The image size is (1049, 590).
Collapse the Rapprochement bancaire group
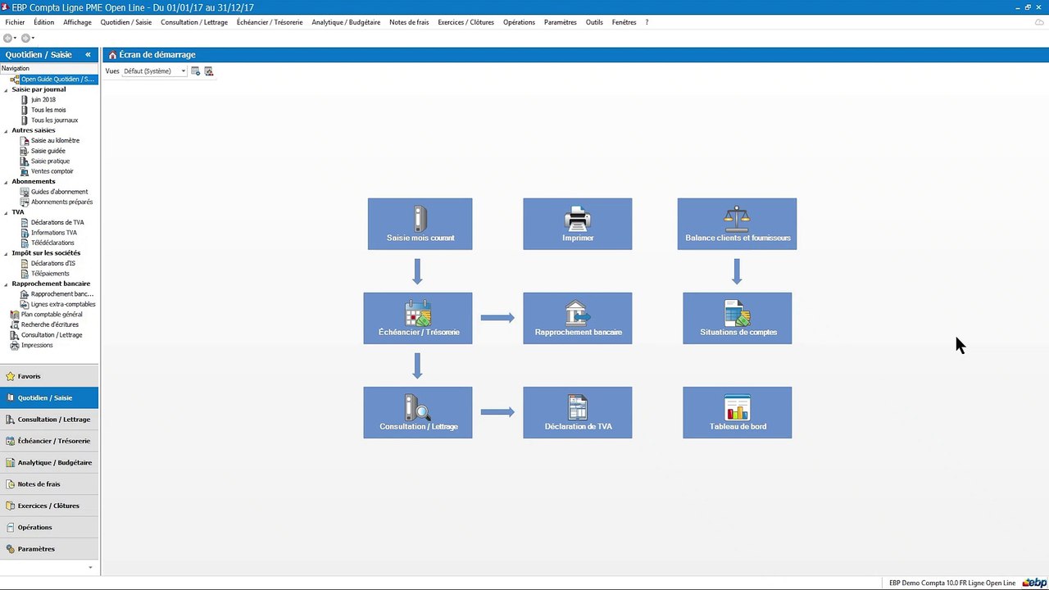[6, 284]
